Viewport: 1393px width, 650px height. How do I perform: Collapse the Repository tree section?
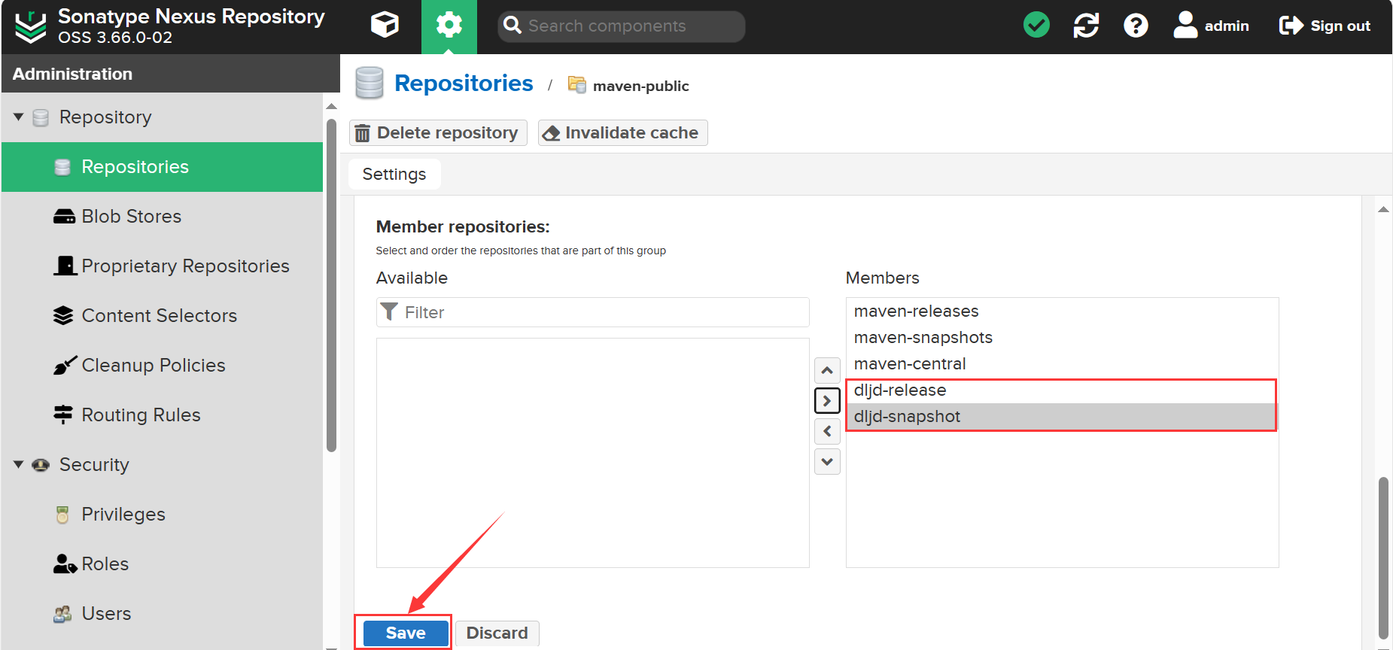pyautogui.click(x=19, y=117)
